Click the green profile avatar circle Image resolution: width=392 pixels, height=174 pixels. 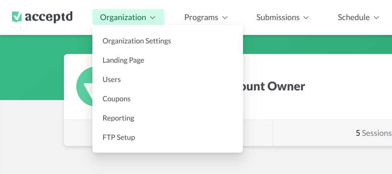click(x=84, y=86)
